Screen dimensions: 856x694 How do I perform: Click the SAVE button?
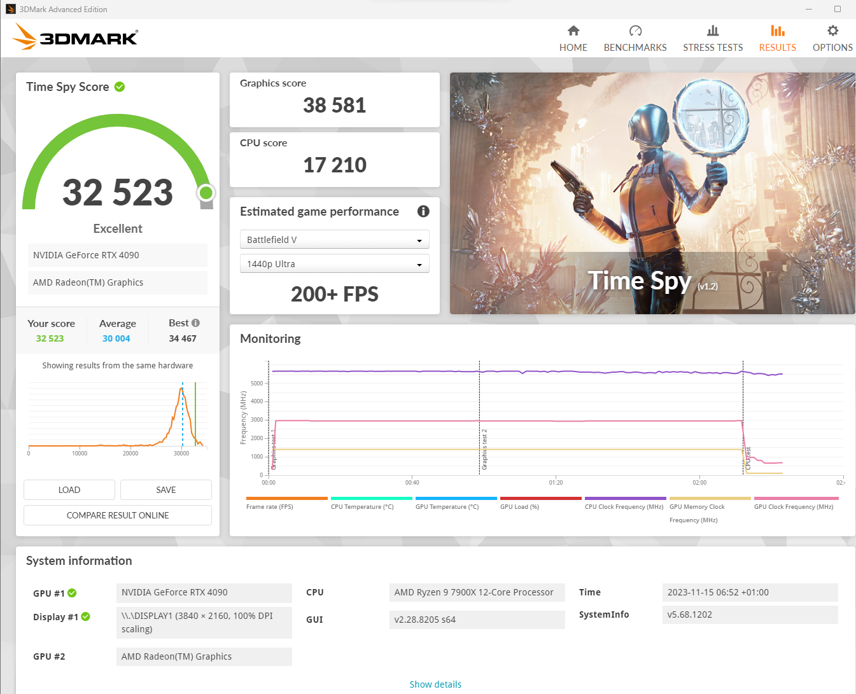click(x=166, y=490)
